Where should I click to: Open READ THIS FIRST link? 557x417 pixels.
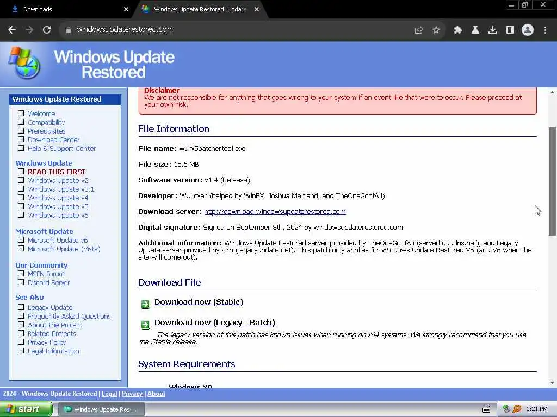point(57,172)
